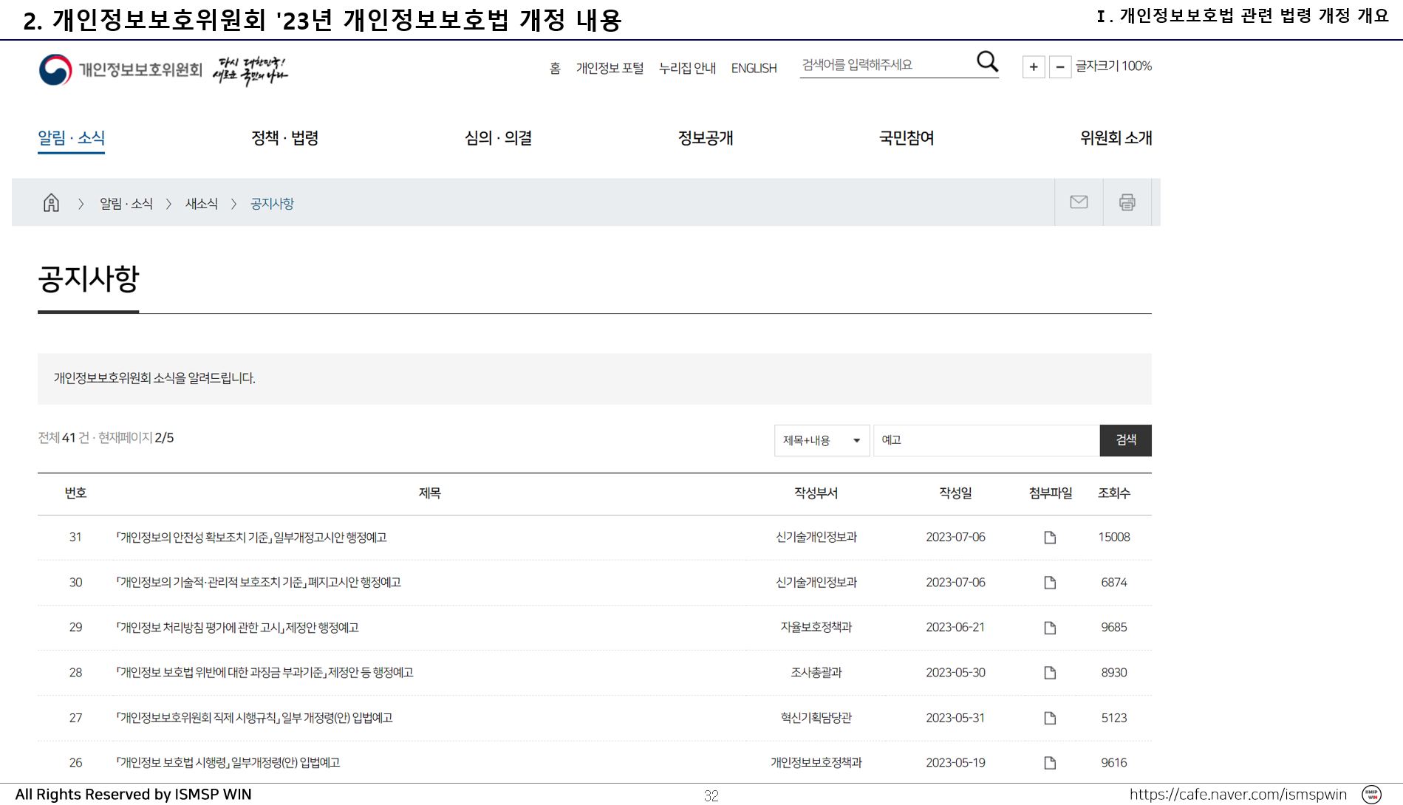
Task: Click the 홈 link in top bar
Action: coord(555,68)
